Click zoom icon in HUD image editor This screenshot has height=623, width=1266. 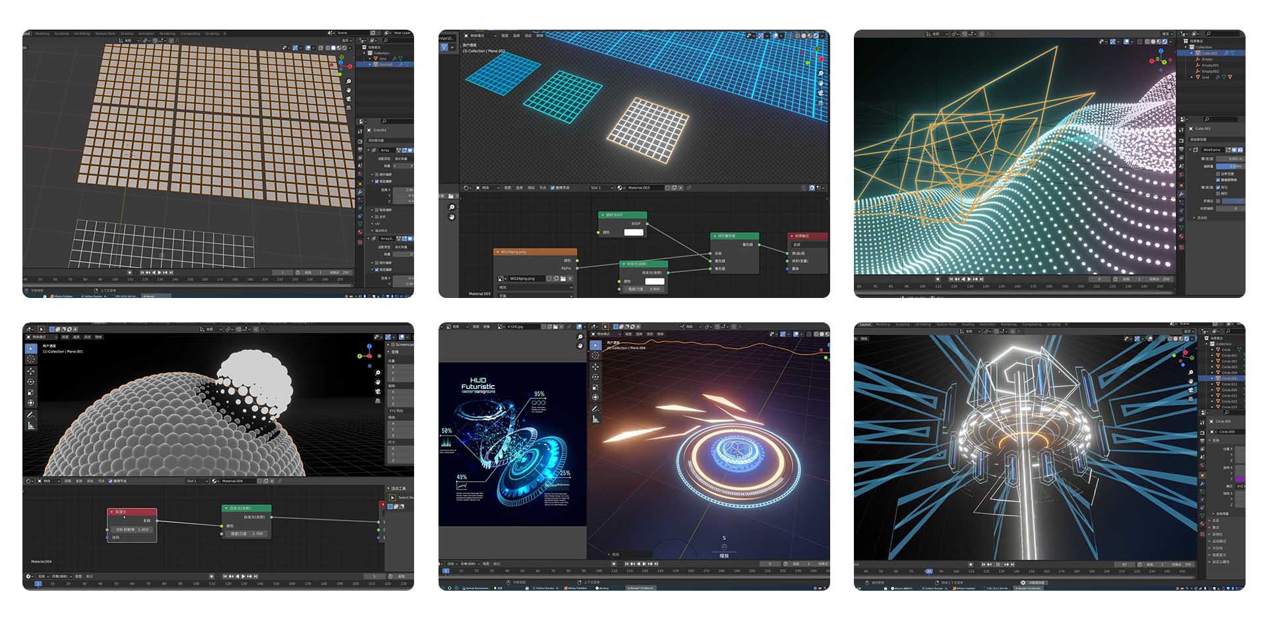pos(580,337)
